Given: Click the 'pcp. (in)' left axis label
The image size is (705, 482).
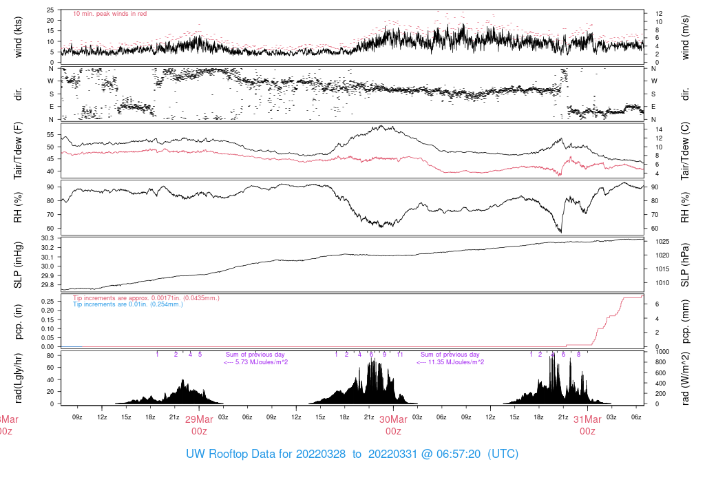Looking at the screenshot, I should 18,322.
